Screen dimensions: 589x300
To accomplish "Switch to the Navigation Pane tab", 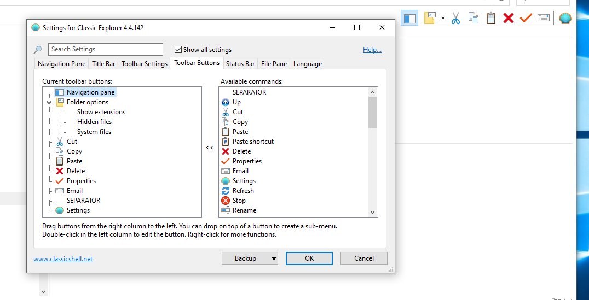I will 62,64.
